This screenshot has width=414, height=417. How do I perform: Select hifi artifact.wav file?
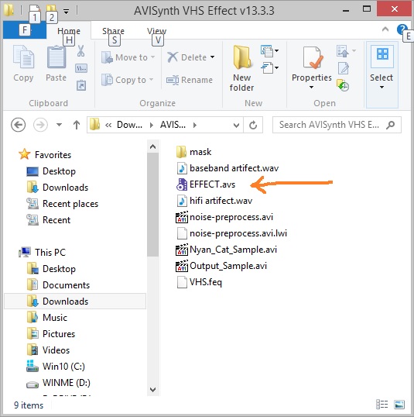214,201
